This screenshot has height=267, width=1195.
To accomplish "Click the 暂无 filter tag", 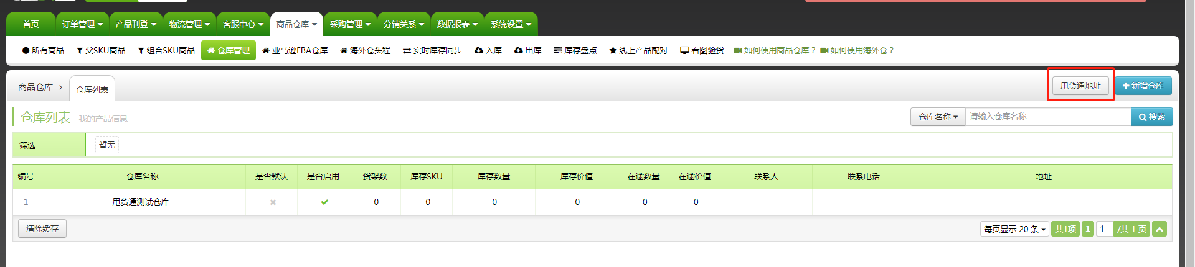I will click(x=107, y=145).
